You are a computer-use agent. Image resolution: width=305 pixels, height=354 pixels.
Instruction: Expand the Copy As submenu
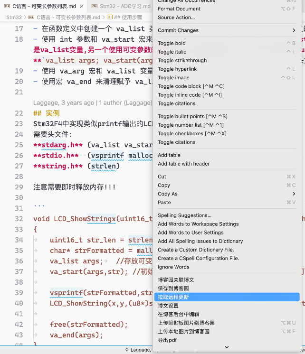[227, 194]
